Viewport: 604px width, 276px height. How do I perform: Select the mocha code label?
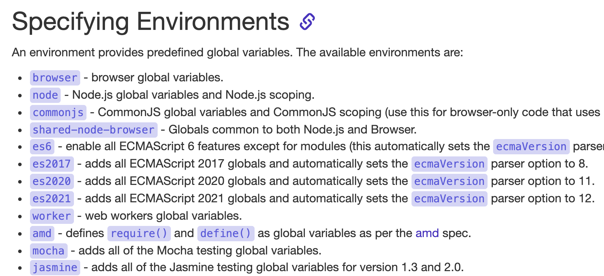48,251
